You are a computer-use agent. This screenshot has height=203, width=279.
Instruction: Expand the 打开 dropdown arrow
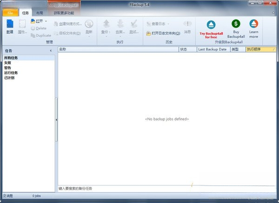pos(46,21)
